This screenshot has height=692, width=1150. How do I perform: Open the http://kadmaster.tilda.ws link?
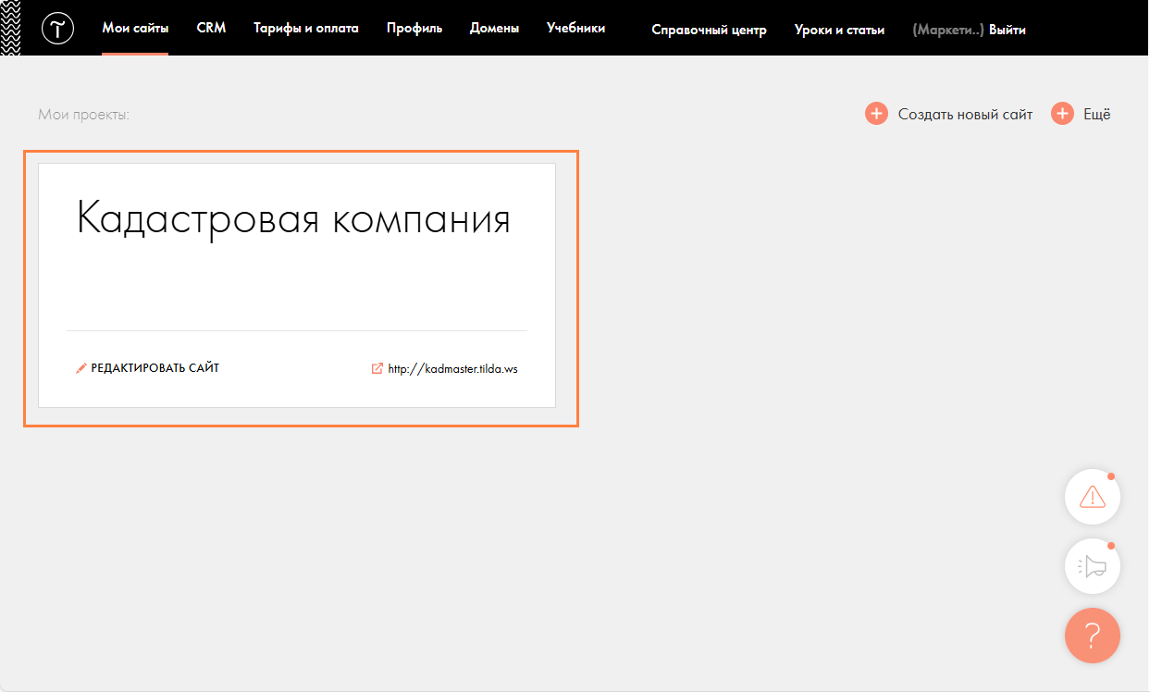[x=452, y=368]
